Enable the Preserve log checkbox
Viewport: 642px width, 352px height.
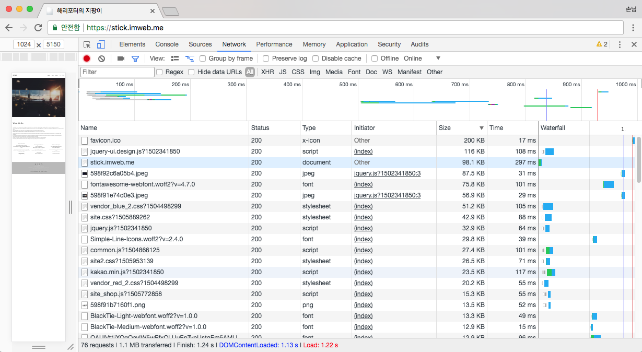(266, 58)
